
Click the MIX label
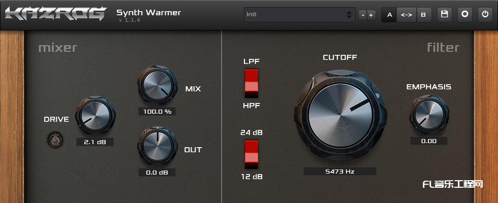point(193,89)
